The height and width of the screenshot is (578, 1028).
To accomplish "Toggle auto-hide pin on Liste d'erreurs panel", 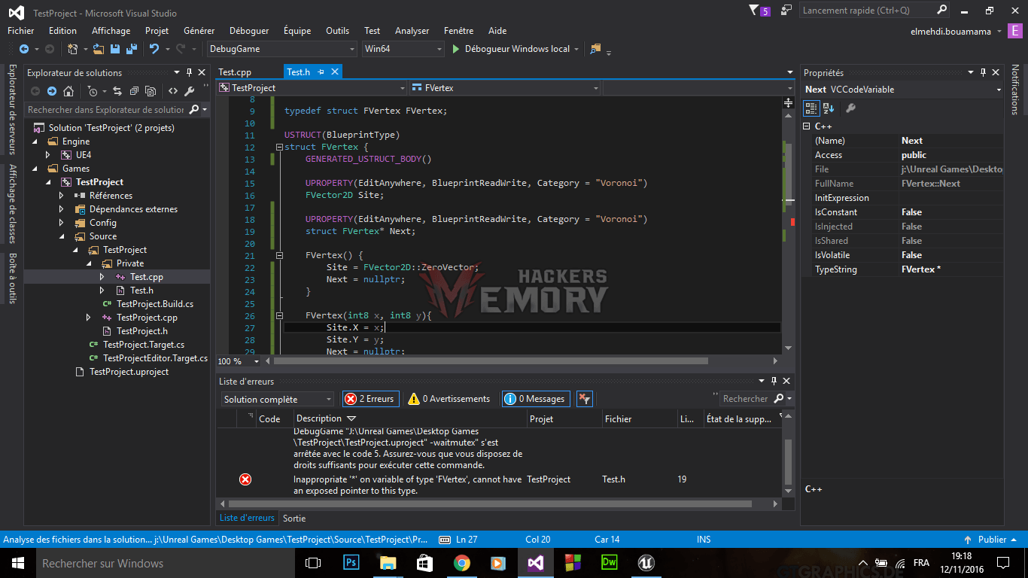I will 774,382.
